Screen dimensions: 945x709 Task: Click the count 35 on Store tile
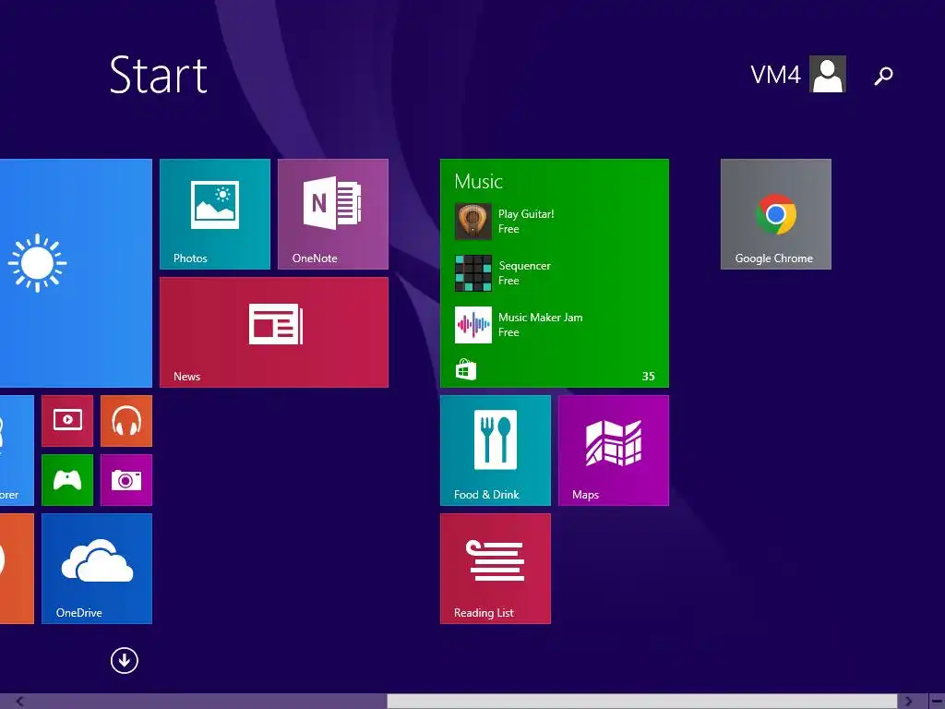tap(649, 377)
